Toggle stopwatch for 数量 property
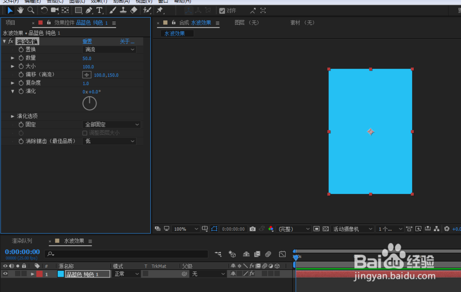This screenshot has height=292, width=461. (x=21, y=58)
